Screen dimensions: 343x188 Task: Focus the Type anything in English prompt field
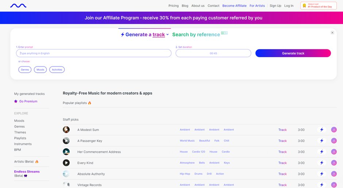[94, 53]
